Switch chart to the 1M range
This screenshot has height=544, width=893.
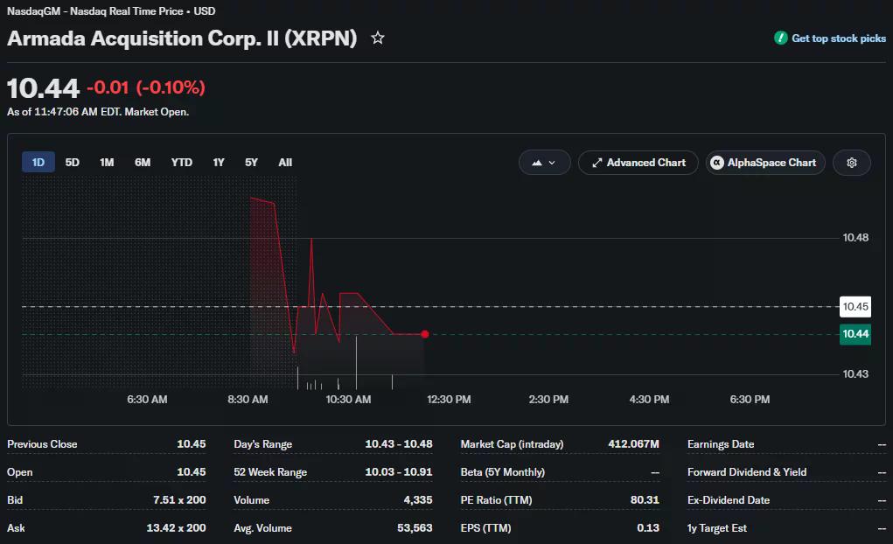pyautogui.click(x=107, y=163)
